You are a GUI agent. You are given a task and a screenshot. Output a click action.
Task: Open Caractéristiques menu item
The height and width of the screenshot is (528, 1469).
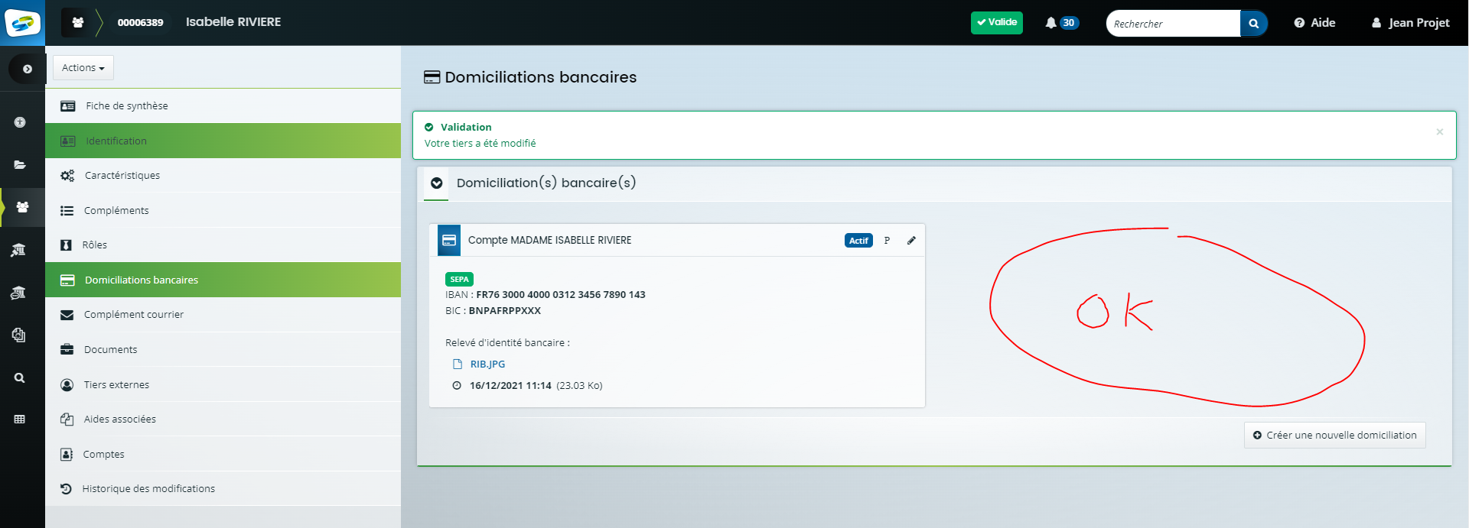[x=223, y=175]
